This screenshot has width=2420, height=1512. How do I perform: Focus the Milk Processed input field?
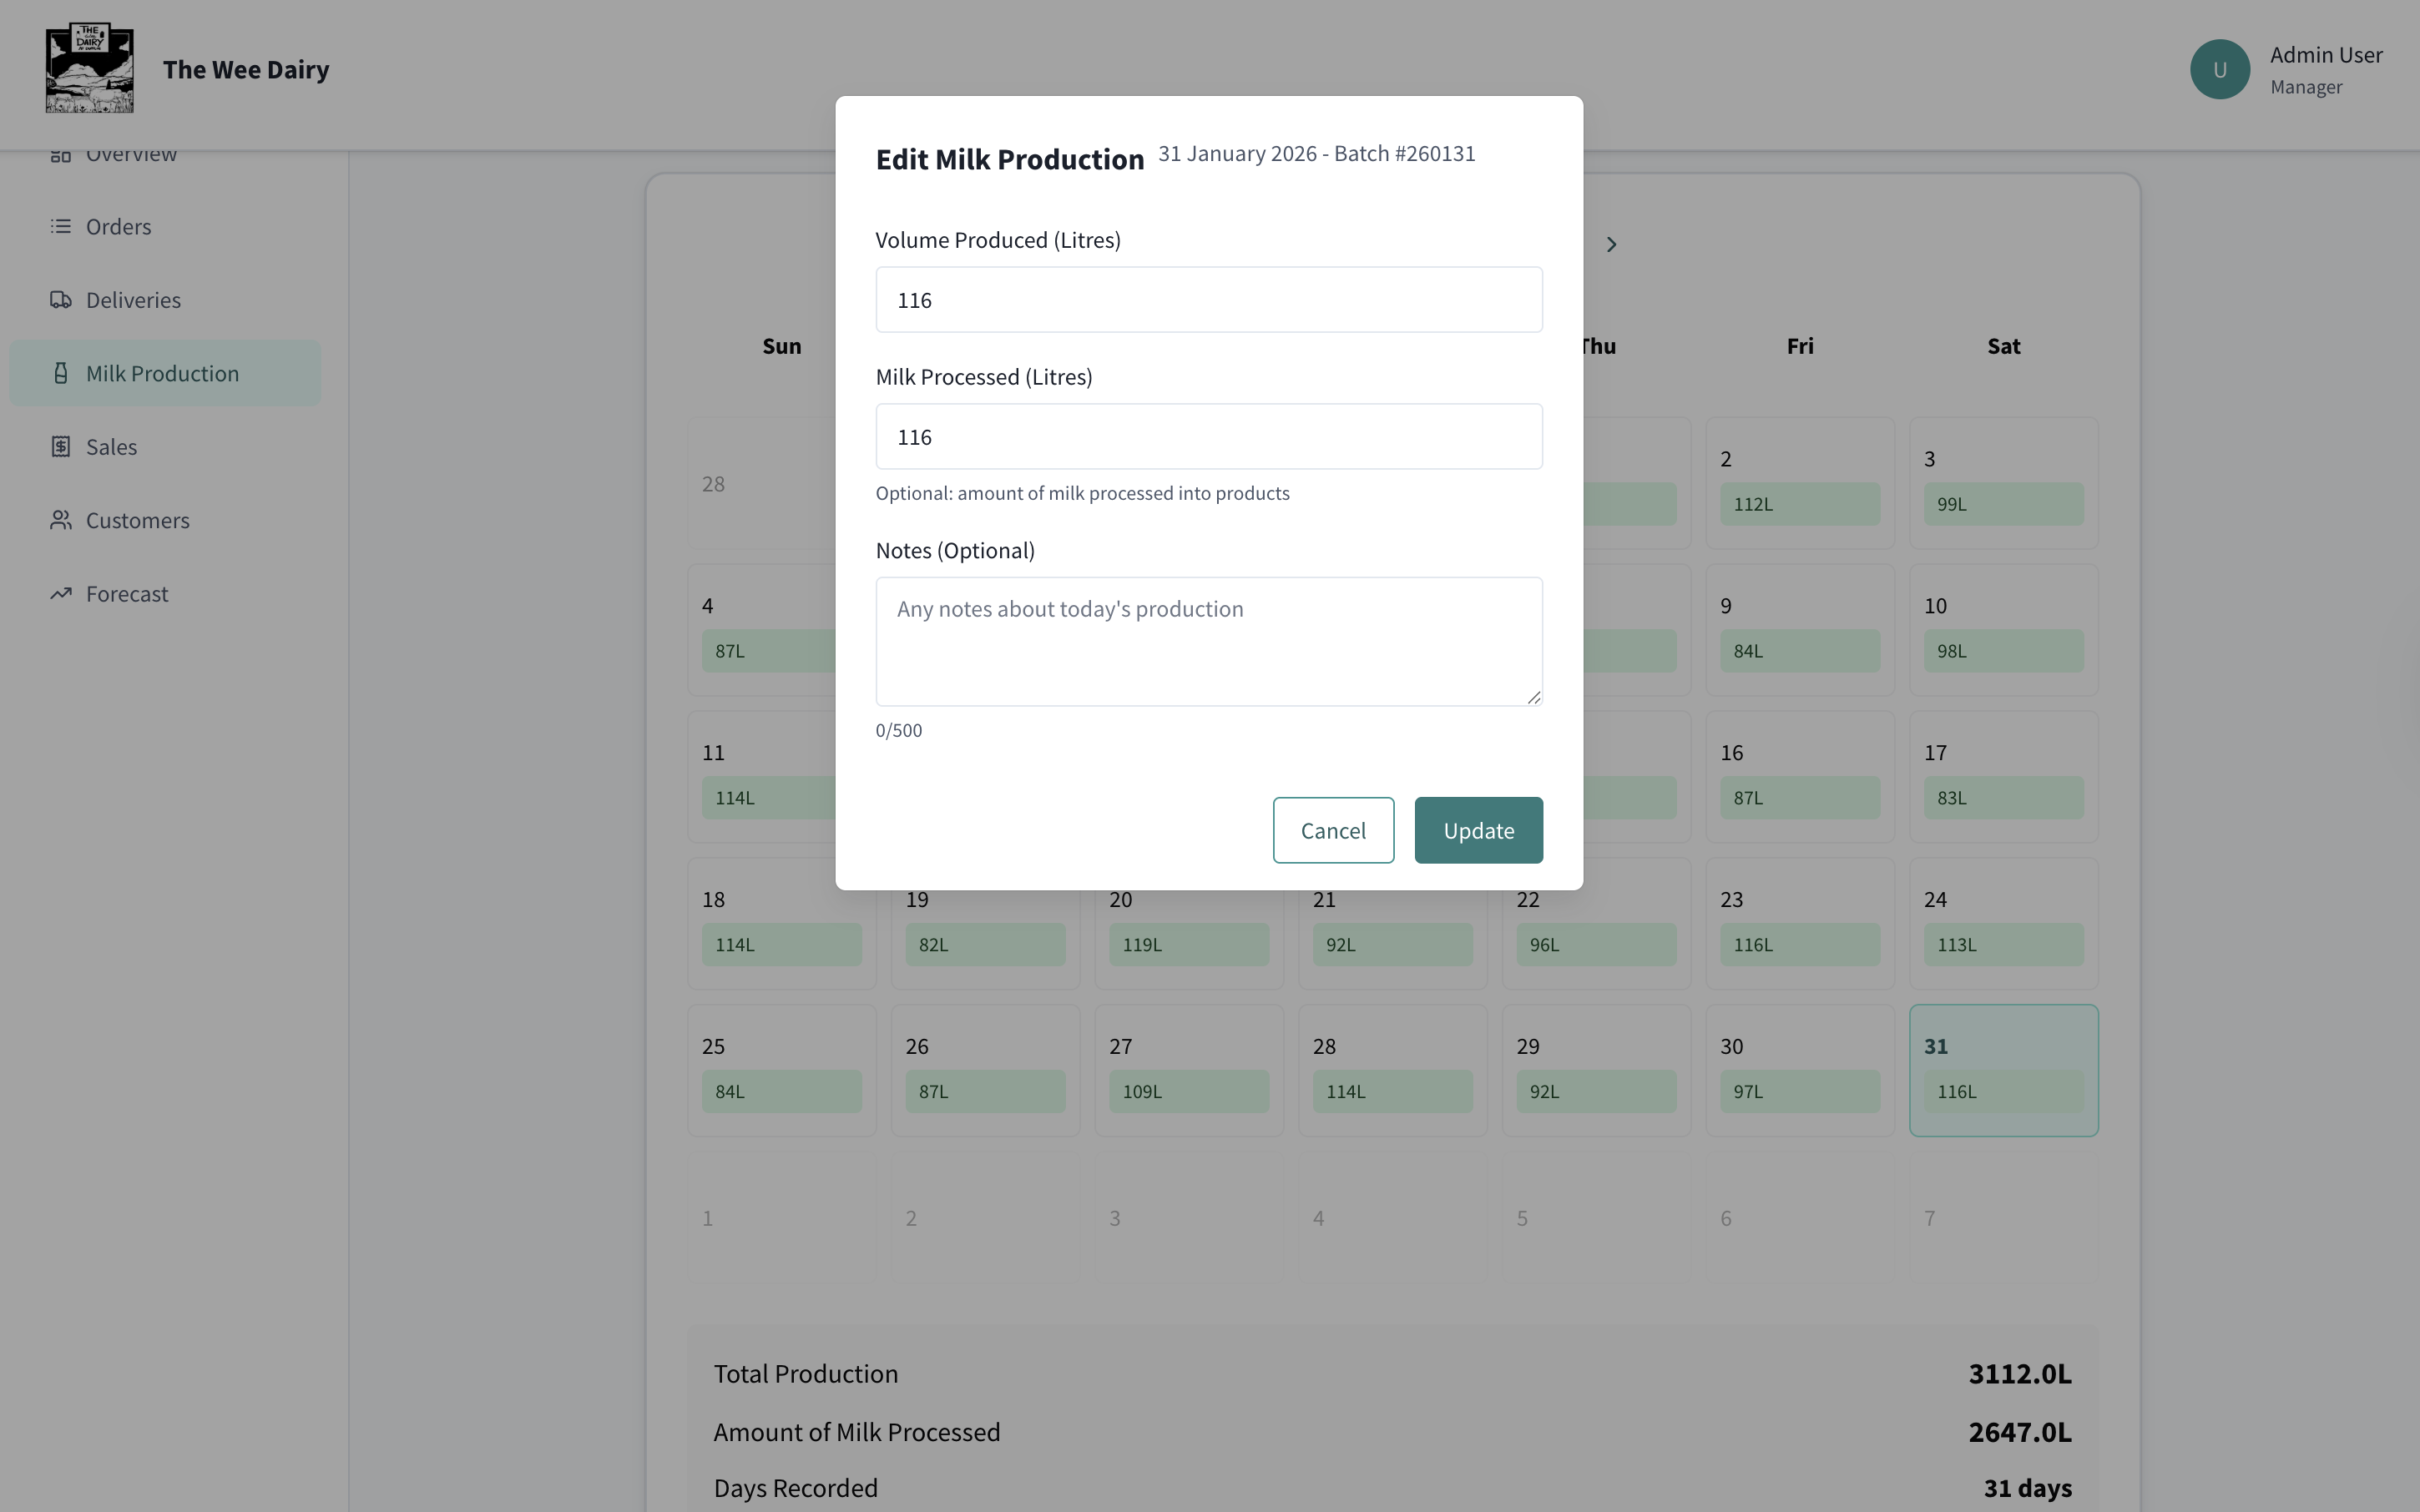tap(1209, 437)
